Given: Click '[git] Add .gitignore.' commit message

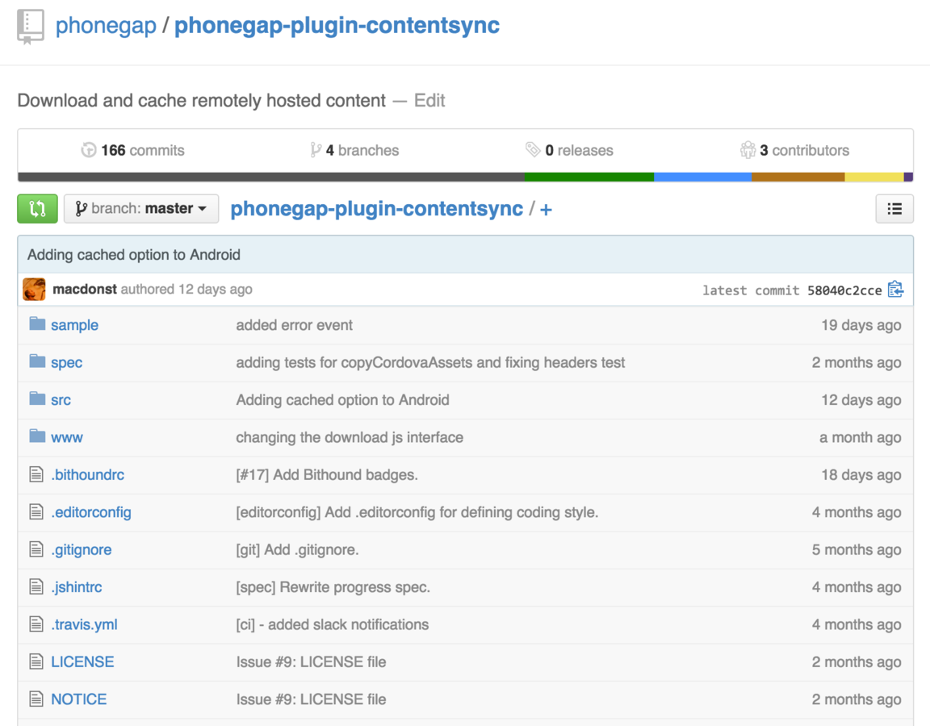Looking at the screenshot, I should click(297, 549).
